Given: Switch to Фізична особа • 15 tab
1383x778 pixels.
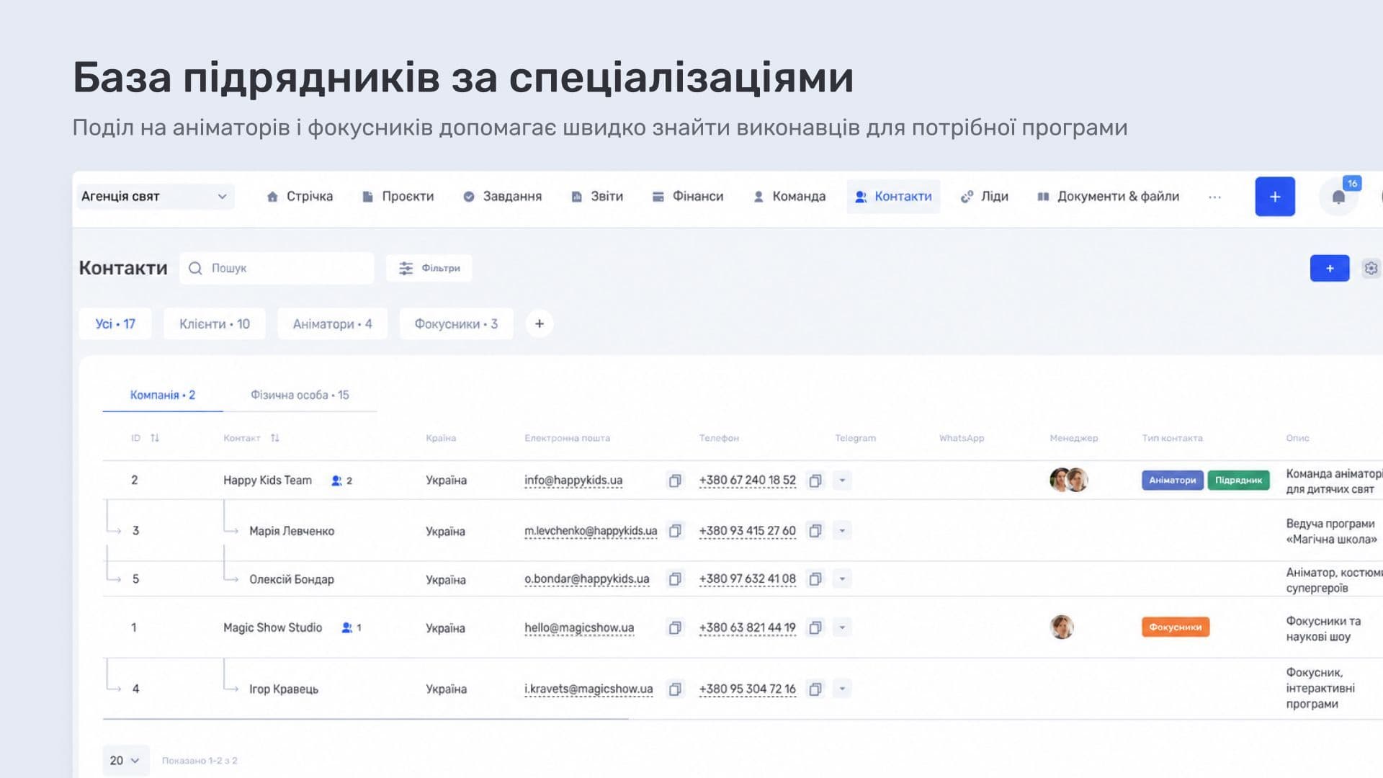Looking at the screenshot, I should pos(300,395).
